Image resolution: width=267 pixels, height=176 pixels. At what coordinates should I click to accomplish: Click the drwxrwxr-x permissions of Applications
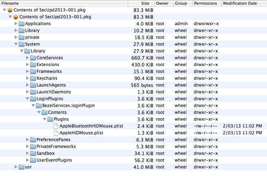click(x=206, y=24)
